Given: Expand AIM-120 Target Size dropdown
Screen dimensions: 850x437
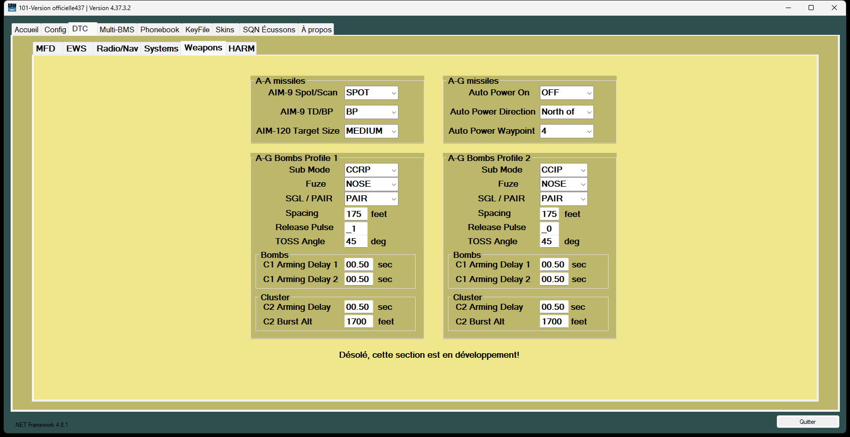Looking at the screenshot, I should click(371, 131).
